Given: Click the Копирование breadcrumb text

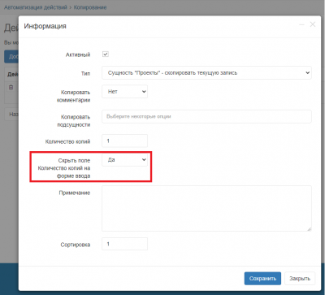Looking at the screenshot, I should [x=90, y=7].
